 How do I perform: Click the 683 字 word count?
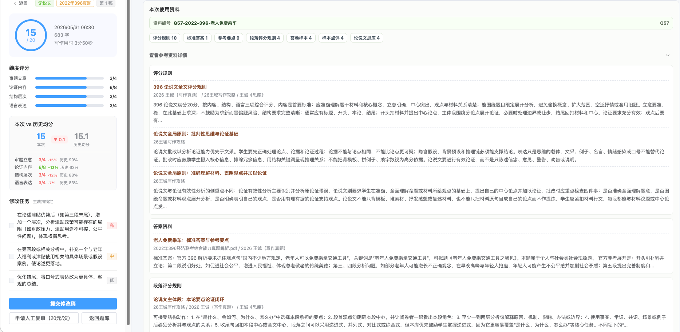click(x=62, y=35)
